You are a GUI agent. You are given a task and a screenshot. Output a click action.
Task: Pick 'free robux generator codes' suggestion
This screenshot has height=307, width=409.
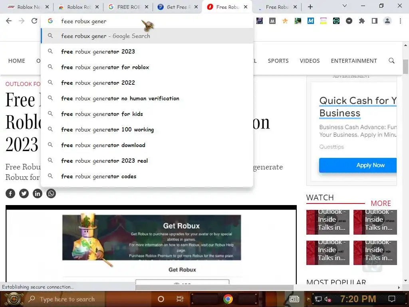pos(147,176)
